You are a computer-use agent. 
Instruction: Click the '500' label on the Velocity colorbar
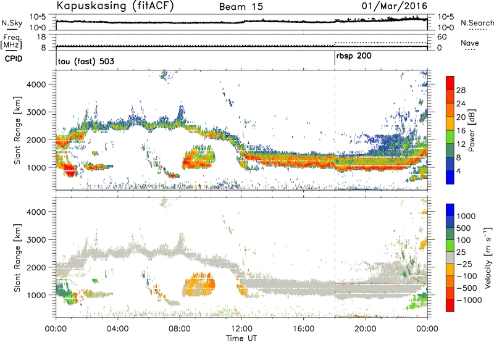(x=464, y=228)
